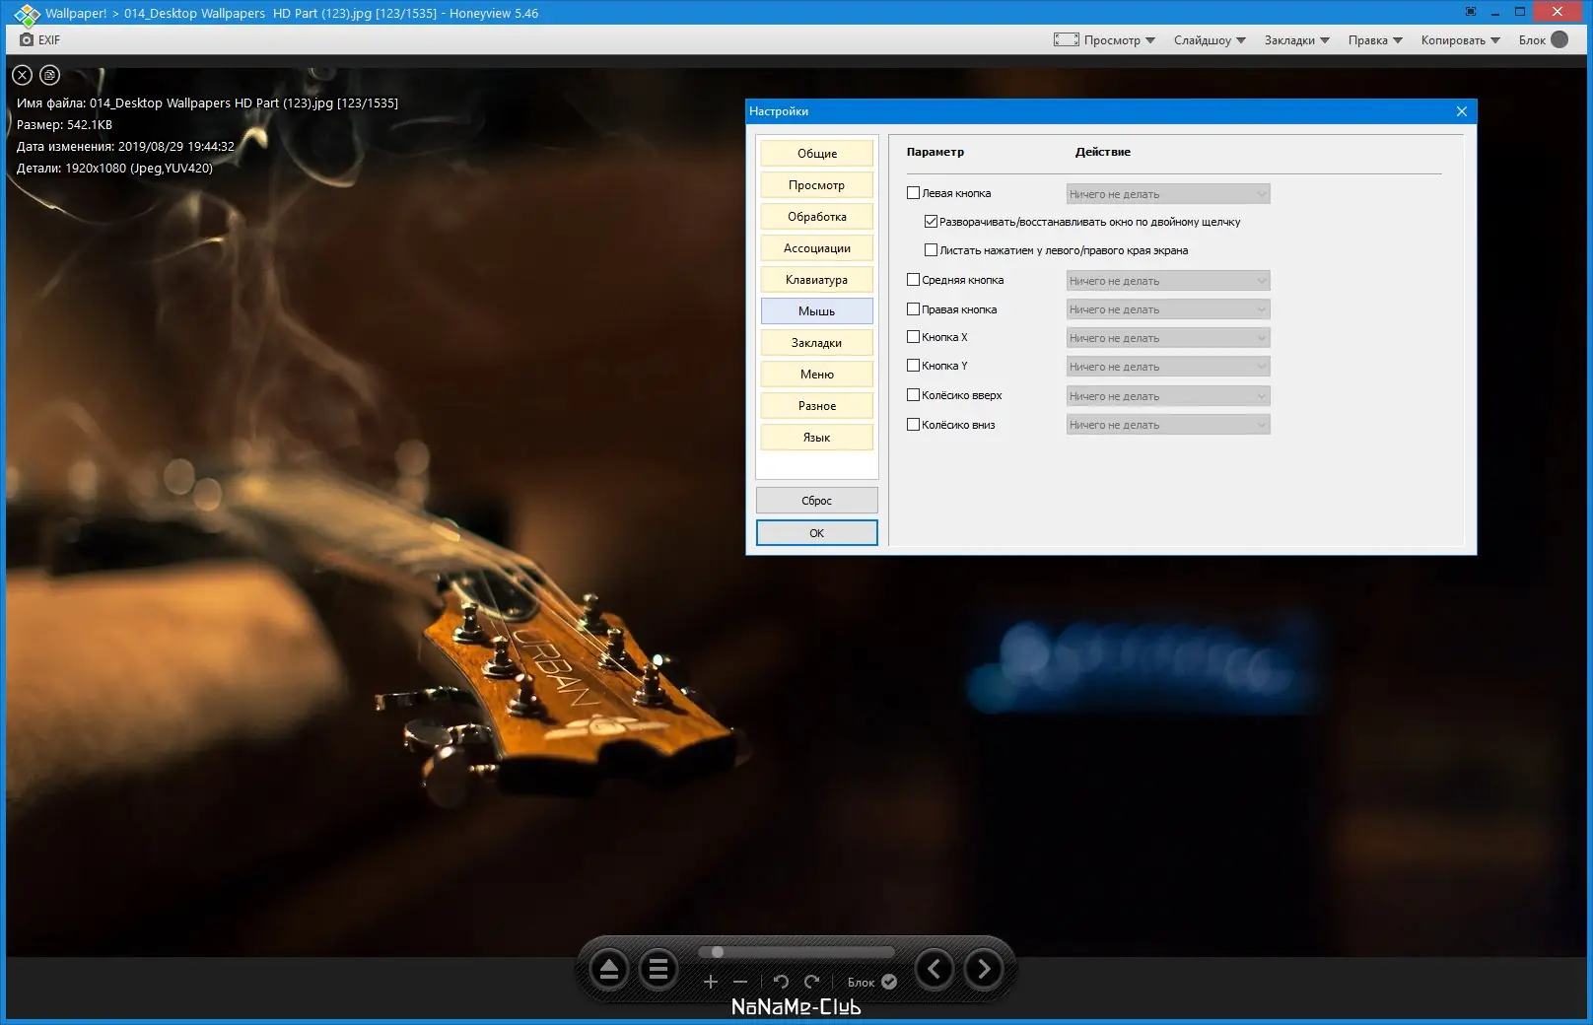Copy file info using the overlay copy icon
Image resolution: width=1593 pixels, height=1025 pixels.
[50, 75]
